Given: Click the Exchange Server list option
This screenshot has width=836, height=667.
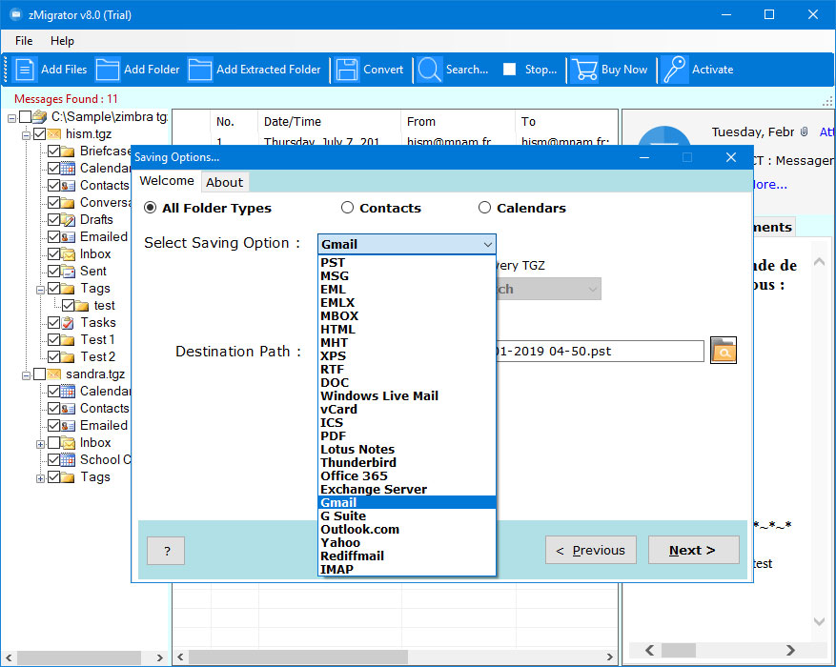Looking at the screenshot, I should pos(407,489).
